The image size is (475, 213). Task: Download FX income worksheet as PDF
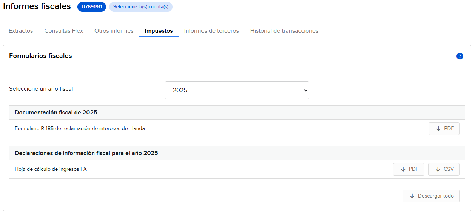(x=409, y=169)
